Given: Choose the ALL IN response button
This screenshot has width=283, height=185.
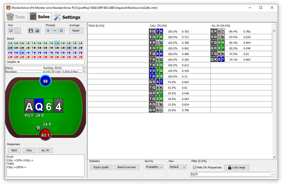Looking at the screenshot, I should (x=45, y=150).
